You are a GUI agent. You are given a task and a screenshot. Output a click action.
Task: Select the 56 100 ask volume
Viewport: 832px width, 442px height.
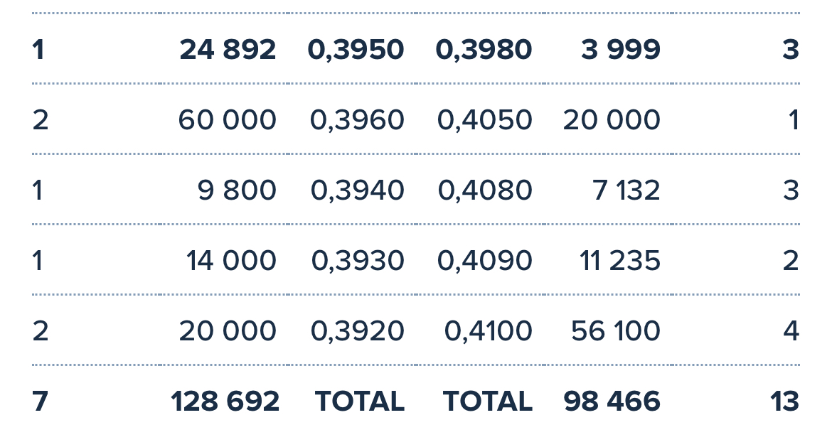[x=616, y=332]
